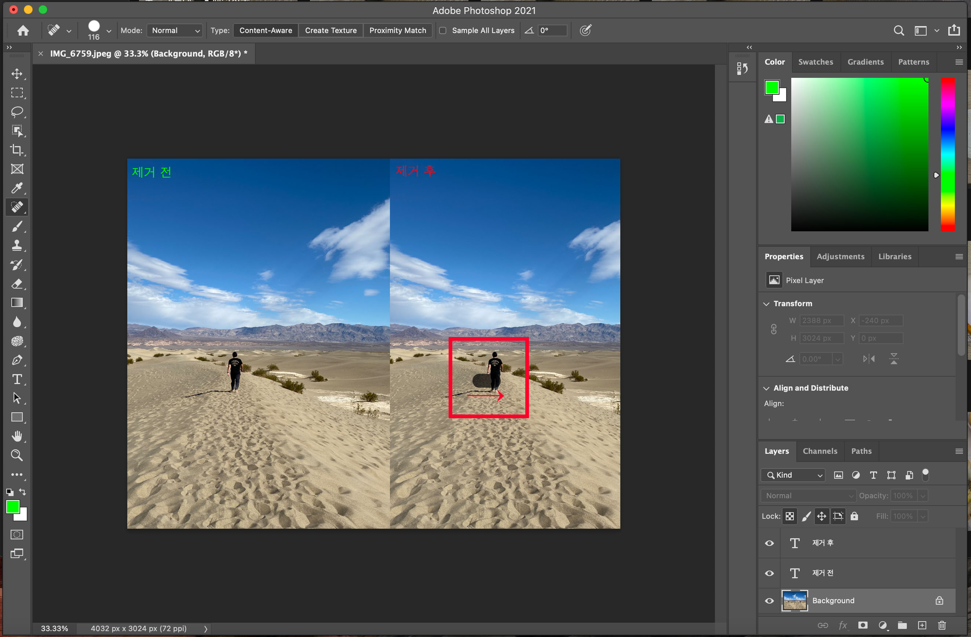Select the Crop tool
Viewport: 971px width, 637px height.
click(17, 150)
